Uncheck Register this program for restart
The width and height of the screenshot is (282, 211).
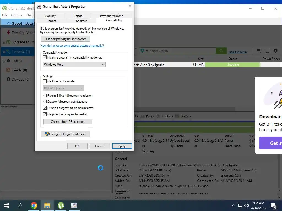point(45,114)
